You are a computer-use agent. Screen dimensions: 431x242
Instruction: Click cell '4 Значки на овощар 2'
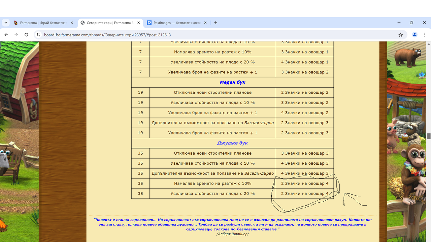coord(305,113)
